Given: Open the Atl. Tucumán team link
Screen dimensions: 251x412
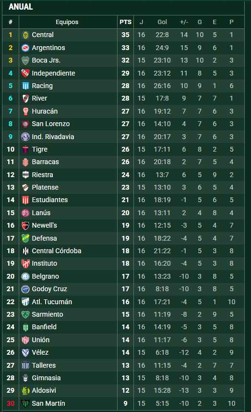Looking at the screenshot, I should click(x=52, y=302).
